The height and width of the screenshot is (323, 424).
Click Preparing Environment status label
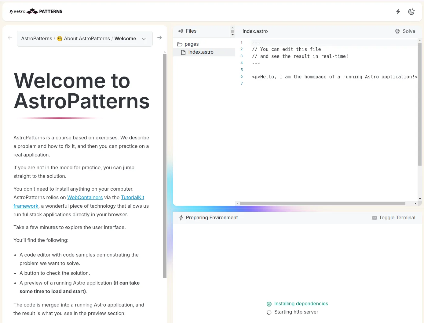[x=212, y=218]
